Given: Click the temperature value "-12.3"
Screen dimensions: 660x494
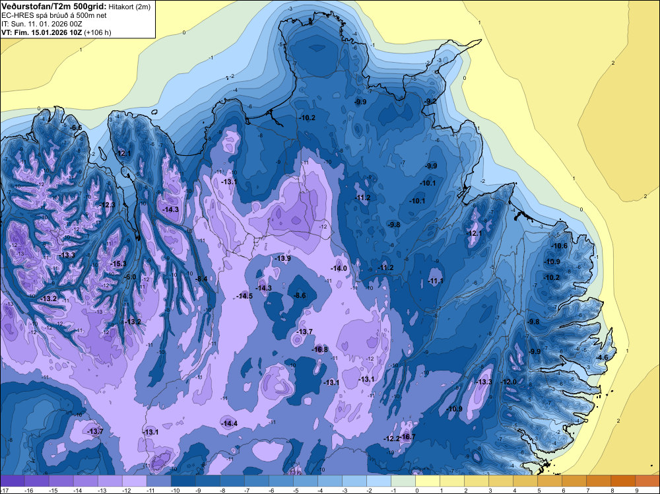Looking at the screenshot, I should (x=108, y=205).
